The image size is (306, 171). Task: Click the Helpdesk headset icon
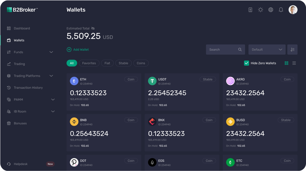pyautogui.click(x=9, y=164)
